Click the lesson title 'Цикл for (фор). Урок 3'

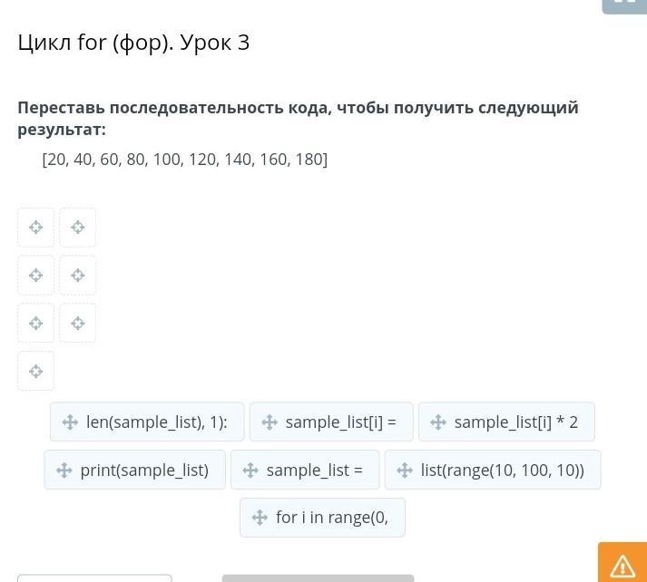point(133,43)
